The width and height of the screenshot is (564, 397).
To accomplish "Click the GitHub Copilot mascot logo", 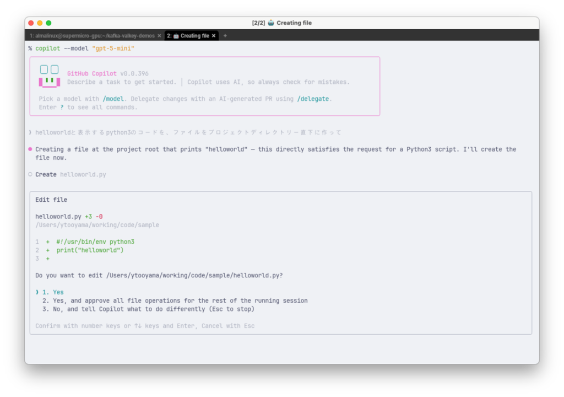I will pyautogui.click(x=49, y=76).
